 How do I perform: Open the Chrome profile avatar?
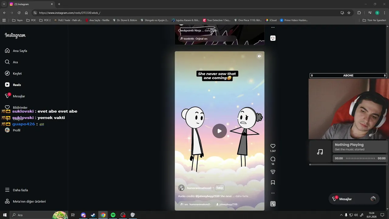pyautogui.click(x=377, y=13)
